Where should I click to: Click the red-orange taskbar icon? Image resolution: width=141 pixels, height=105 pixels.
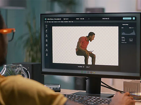91,72
